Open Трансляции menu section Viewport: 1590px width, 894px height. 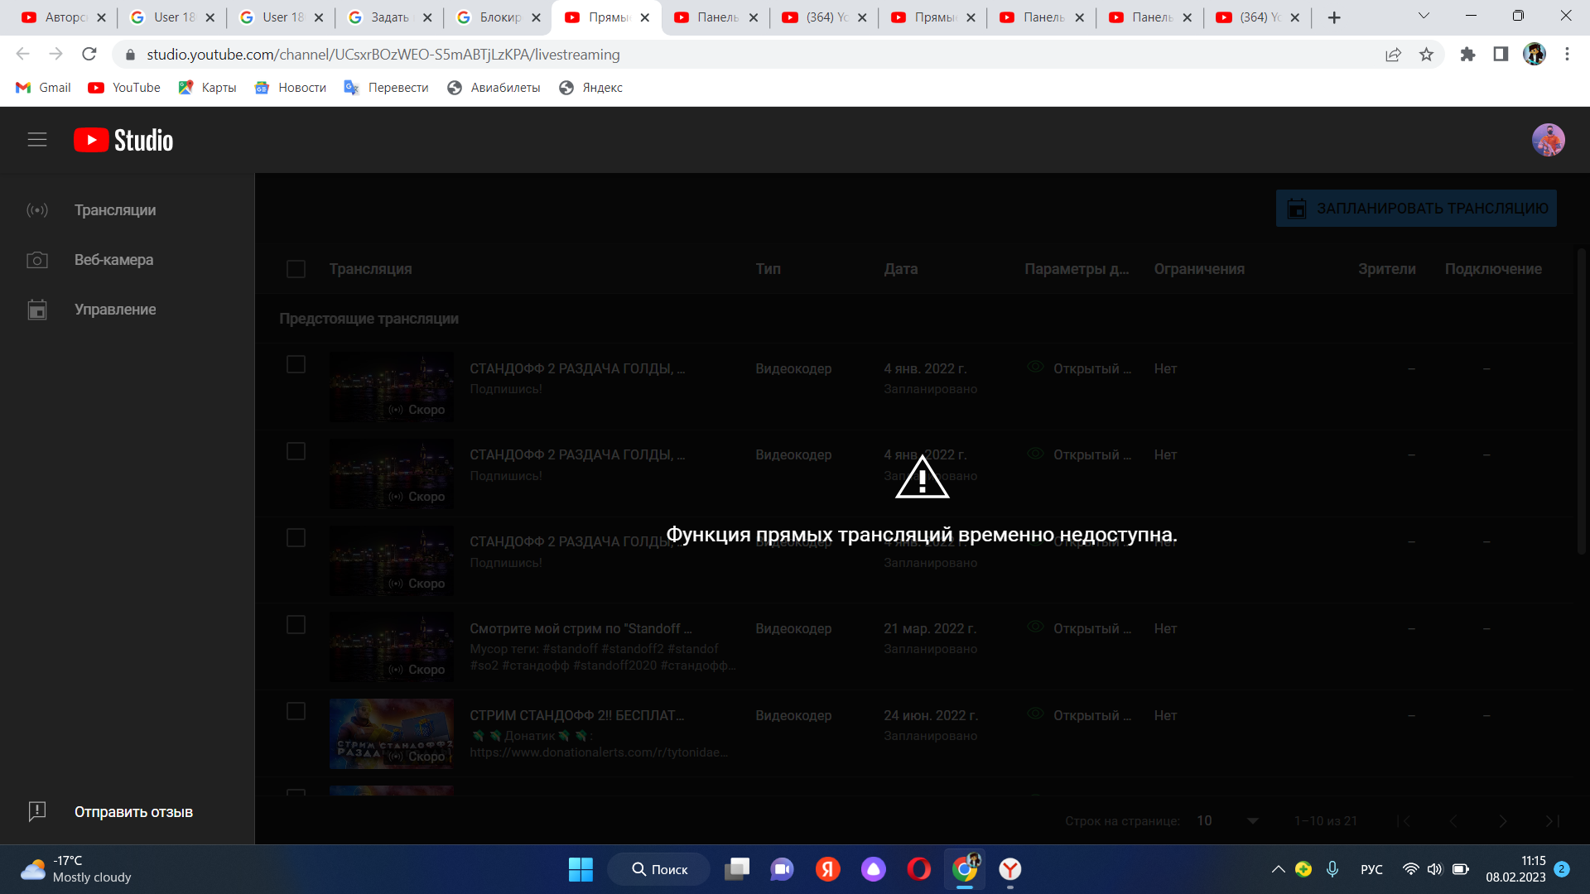(x=114, y=209)
